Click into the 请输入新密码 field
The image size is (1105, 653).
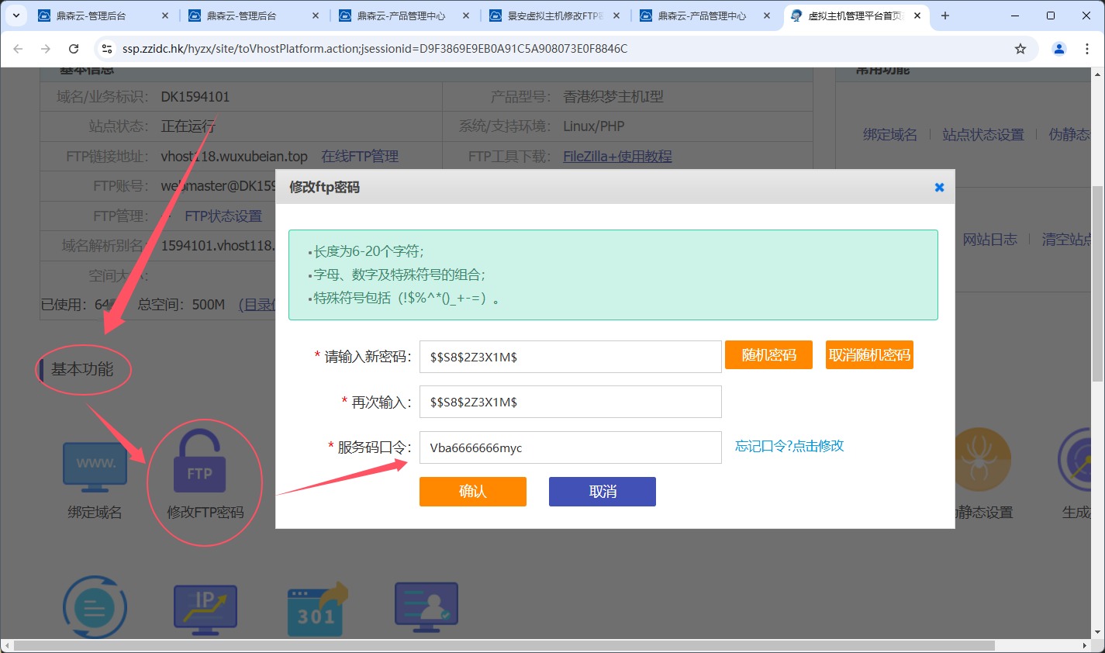point(570,357)
